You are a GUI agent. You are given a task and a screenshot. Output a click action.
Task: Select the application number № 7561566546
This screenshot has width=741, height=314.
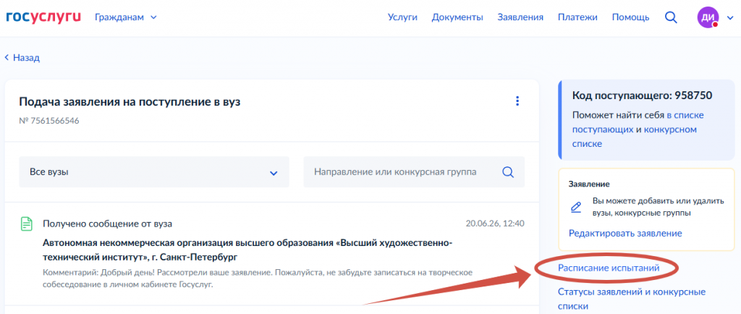(x=49, y=120)
